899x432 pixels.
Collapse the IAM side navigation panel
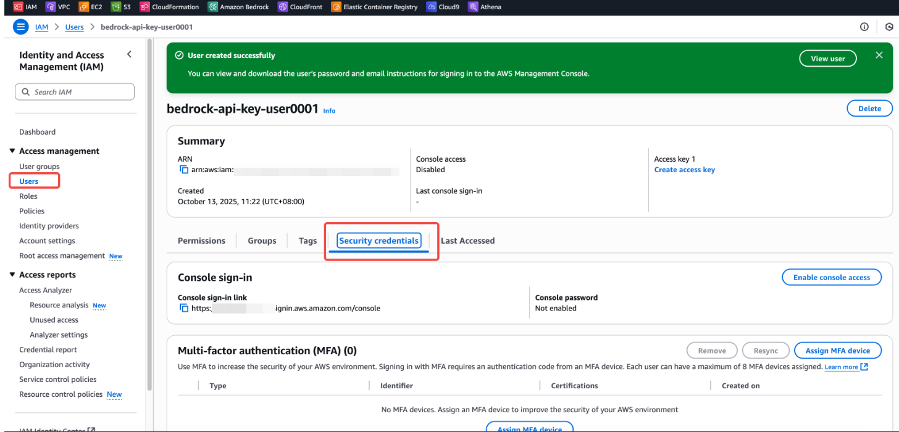(x=129, y=54)
